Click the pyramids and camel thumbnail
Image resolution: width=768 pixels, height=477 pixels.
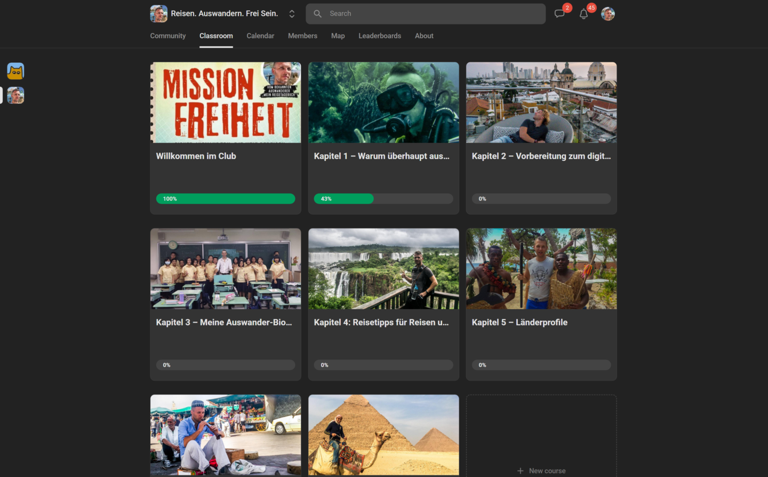point(383,435)
